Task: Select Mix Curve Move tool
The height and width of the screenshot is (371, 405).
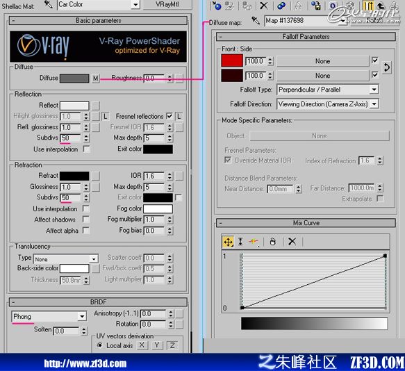Action: tap(228, 242)
